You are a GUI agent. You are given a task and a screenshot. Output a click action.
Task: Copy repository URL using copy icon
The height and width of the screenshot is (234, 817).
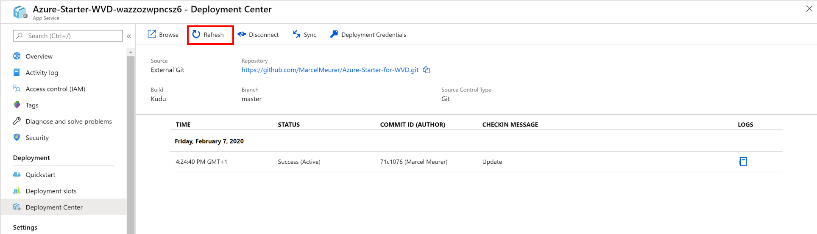click(x=427, y=70)
